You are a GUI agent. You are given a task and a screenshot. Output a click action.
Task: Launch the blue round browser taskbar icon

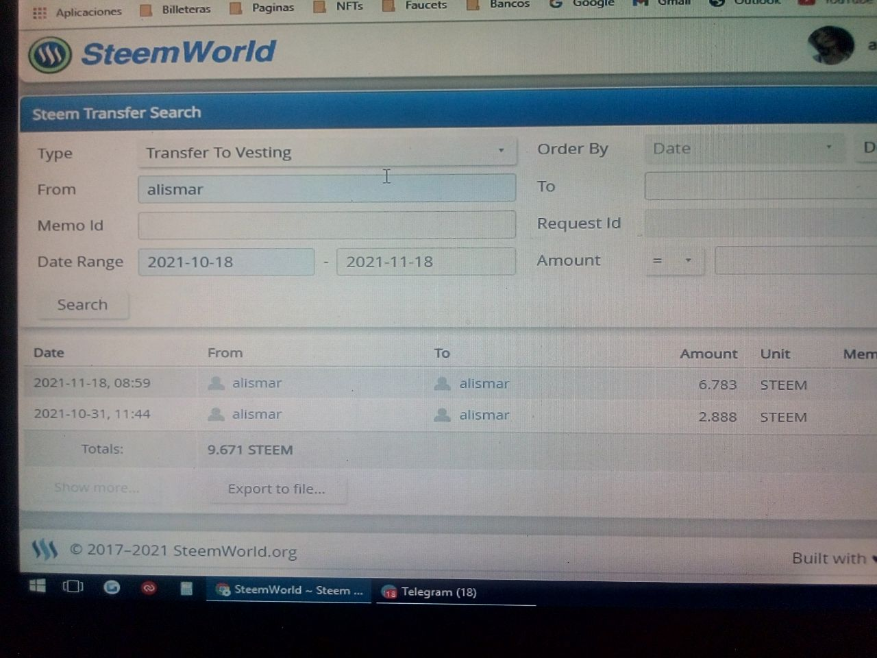[112, 587]
